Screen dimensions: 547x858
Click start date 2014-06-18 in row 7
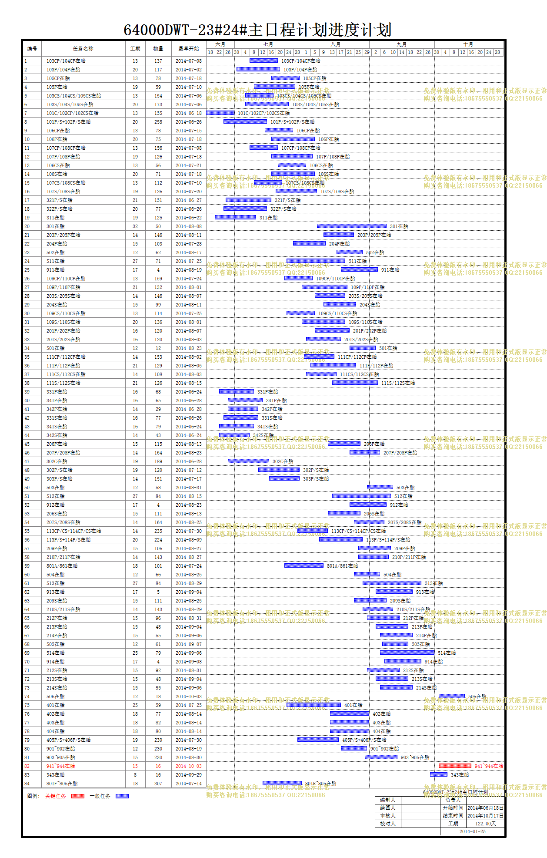tap(189, 113)
